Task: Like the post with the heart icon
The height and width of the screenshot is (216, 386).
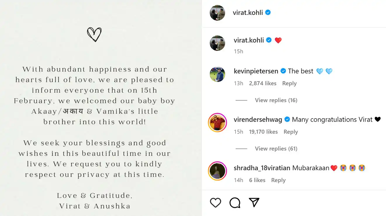Action: [x=215, y=203]
